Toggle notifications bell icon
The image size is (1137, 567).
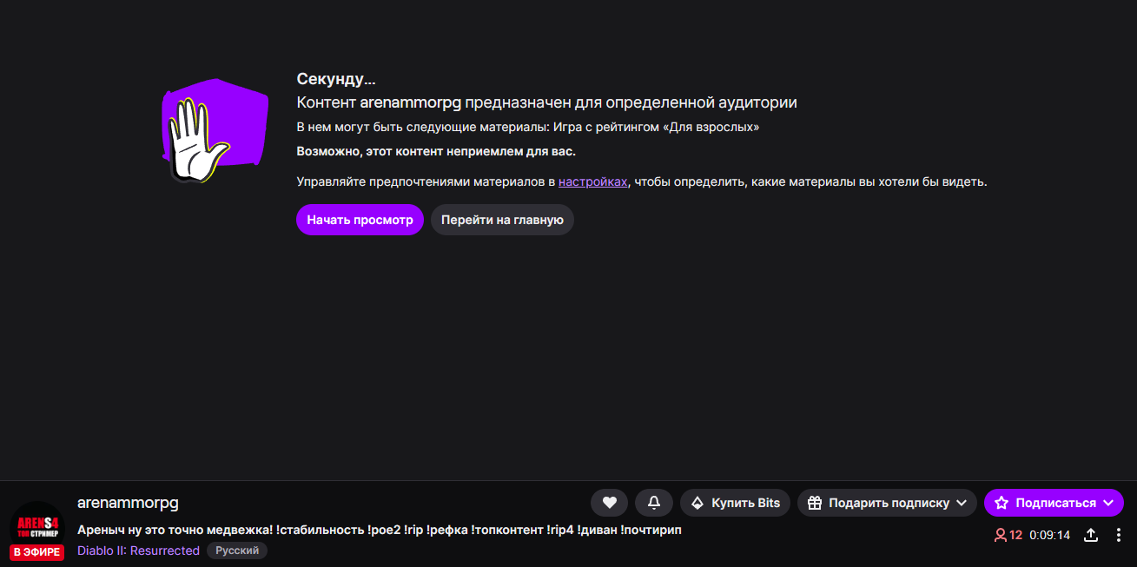point(654,503)
